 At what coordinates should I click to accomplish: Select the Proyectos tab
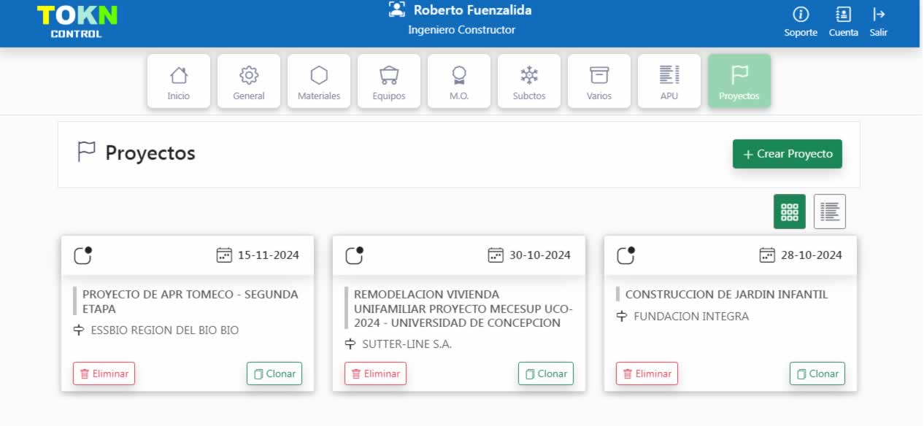pyautogui.click(x=739, y=81)
